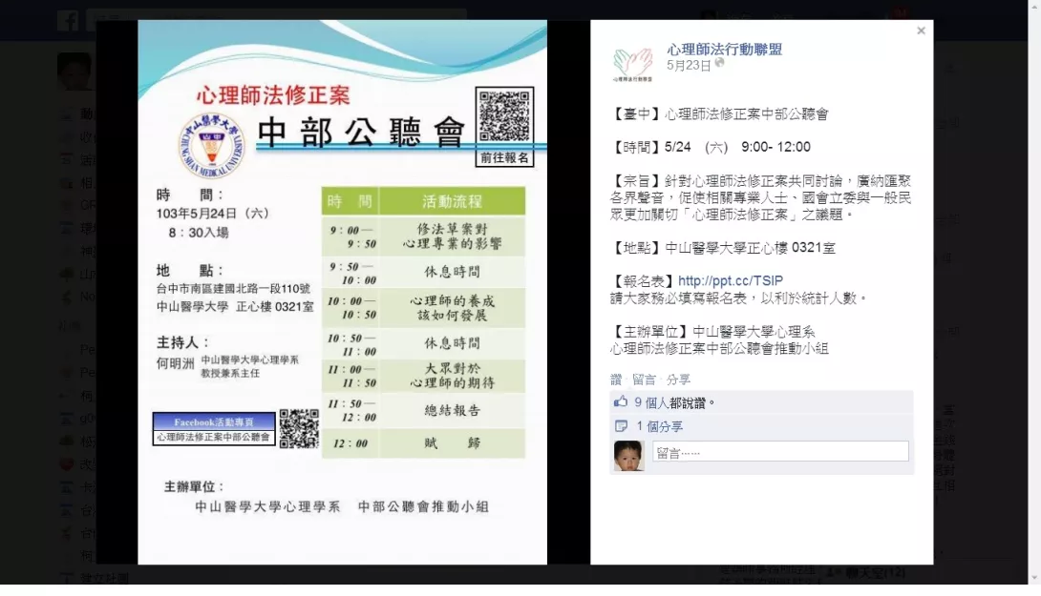This screenshot has height=596, width=1041.
Task: Click 讚 to like the post
Action: [x=616, y=380]
